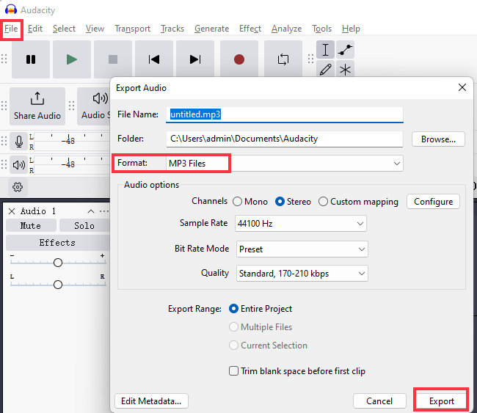Open the gear settings icon
Viewport: 477px width, 413px height.
click(x=18, y=187)
